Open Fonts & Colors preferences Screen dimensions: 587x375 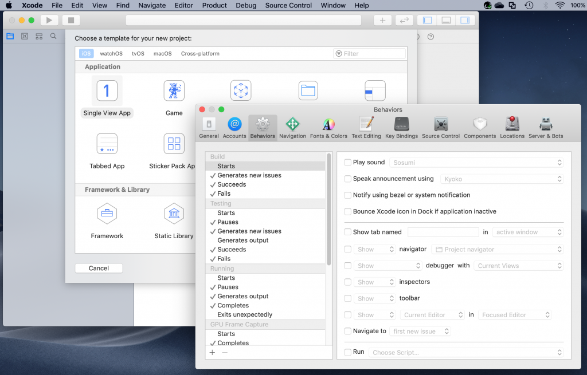click(328, 128)
